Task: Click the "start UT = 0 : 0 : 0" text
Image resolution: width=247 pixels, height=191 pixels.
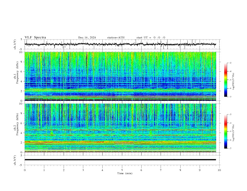Action: point(151,37)
